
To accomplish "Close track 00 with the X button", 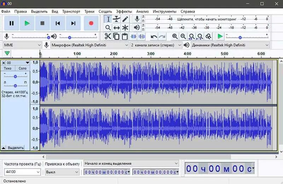I will click(x=4, y=63).
